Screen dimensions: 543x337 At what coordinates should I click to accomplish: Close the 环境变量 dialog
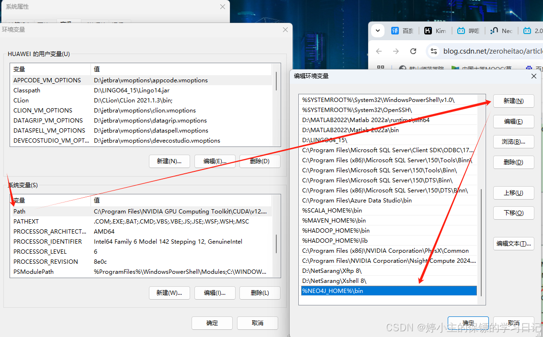coord(285,30)
